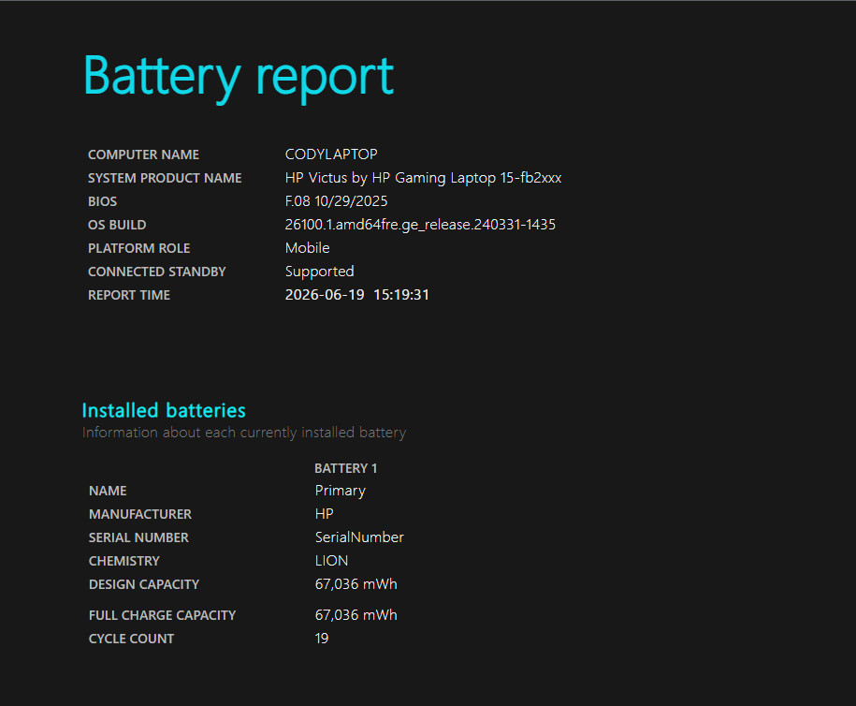This screenshot has width=856, height=706.
Task: Select the 'PLATFORM ROLE' label
Action: [139, 249]
